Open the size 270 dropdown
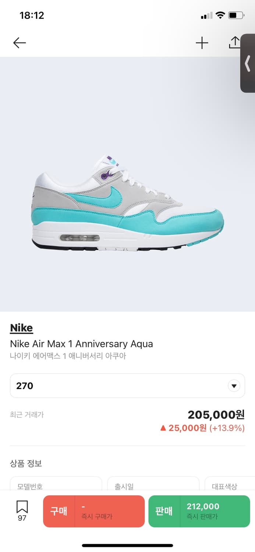255x552 pixels. tap(127, 386)
